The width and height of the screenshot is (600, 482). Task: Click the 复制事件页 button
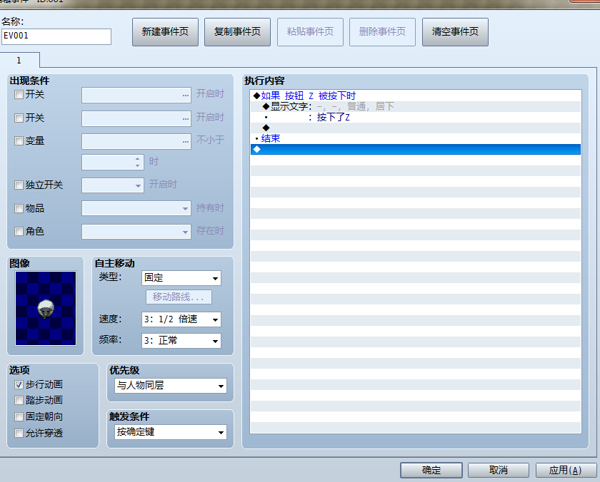237,32
